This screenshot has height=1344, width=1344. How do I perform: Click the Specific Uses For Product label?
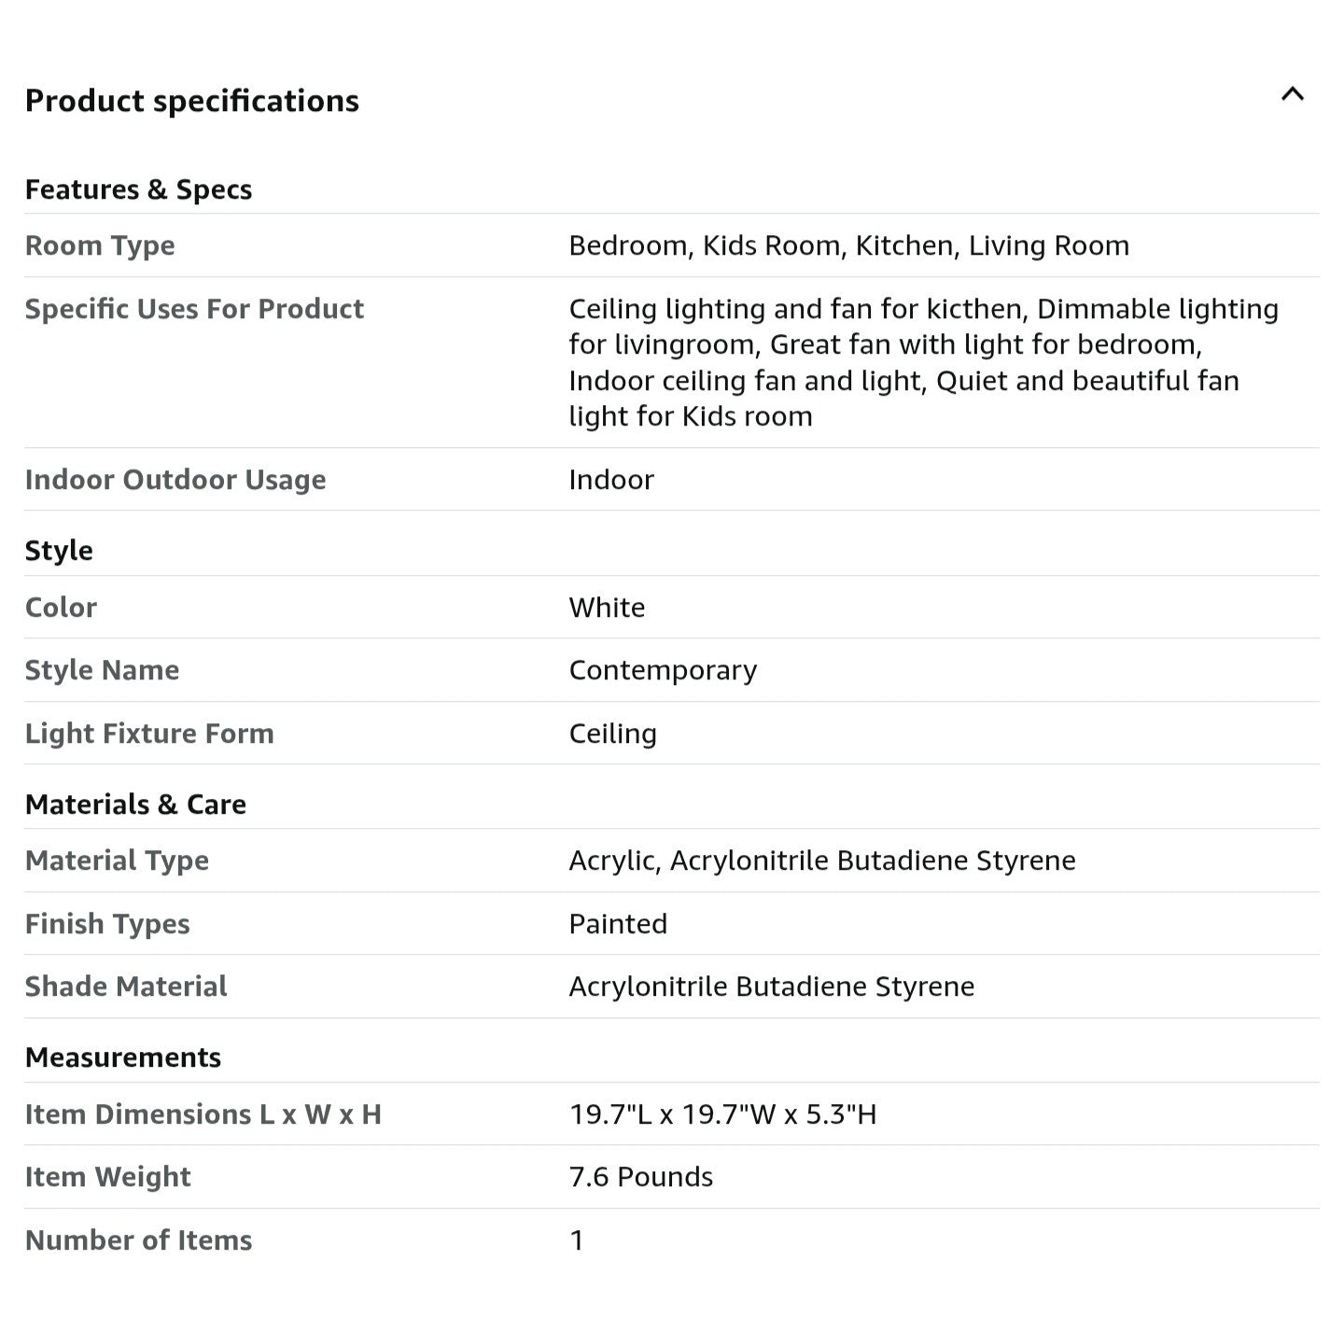[x=194, y=309]
